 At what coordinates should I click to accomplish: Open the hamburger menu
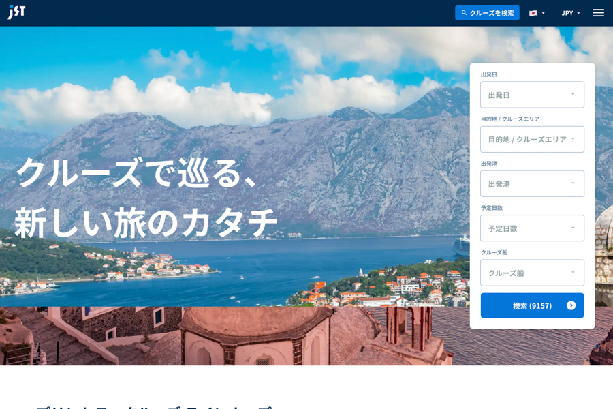598,13
